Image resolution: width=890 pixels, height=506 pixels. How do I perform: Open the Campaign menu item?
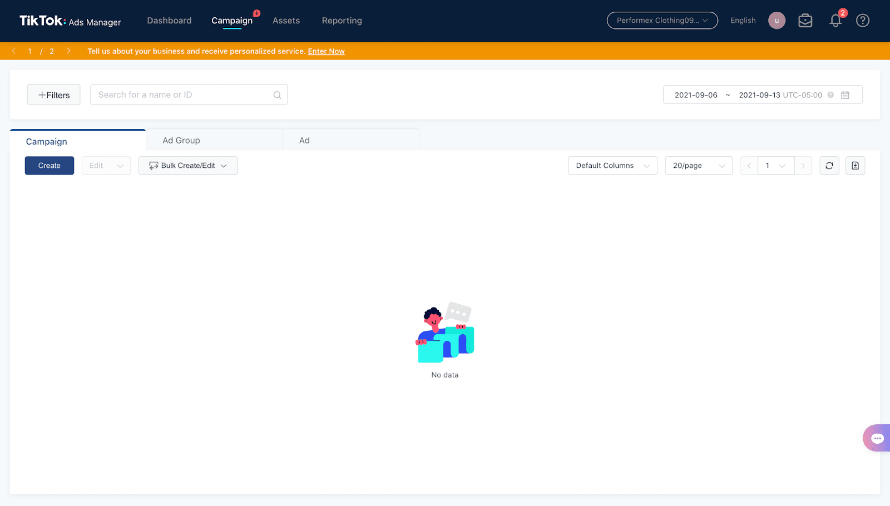(x=232, y=21)
